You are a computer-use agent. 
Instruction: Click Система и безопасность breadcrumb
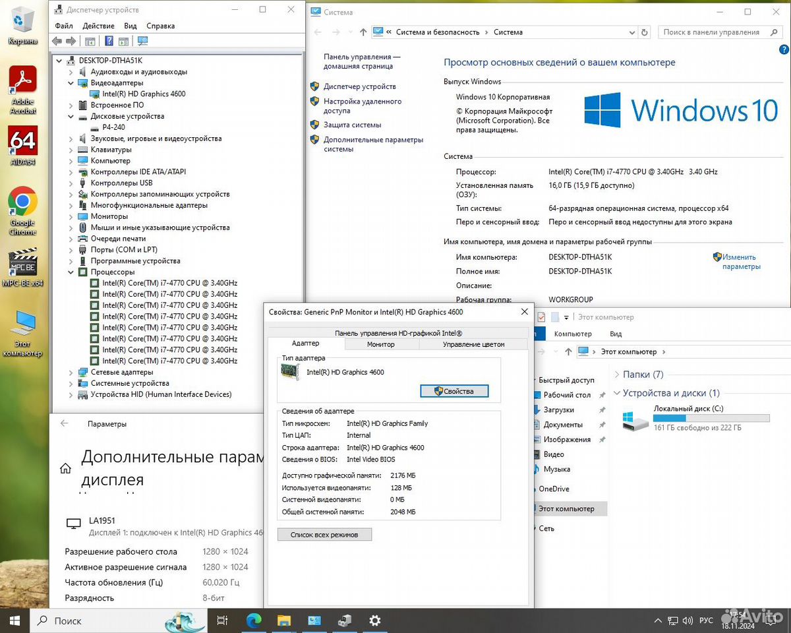[x=438, y=32]
